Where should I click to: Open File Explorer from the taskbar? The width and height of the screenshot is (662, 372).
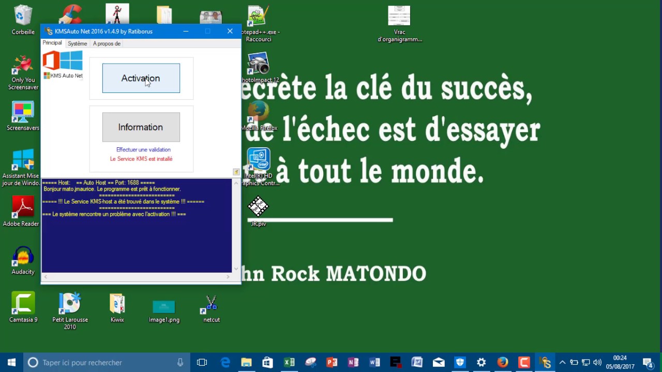pyautogui.click(x=246, y=363)
